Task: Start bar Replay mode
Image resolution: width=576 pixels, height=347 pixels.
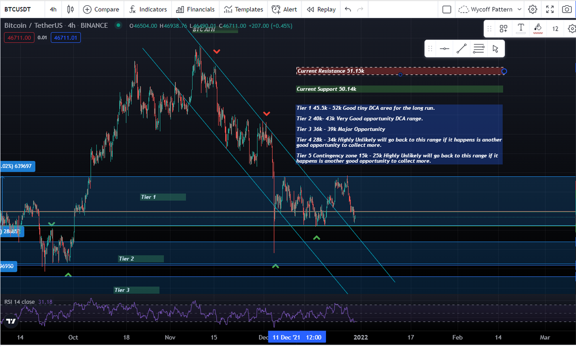Action: click(321, 9)
